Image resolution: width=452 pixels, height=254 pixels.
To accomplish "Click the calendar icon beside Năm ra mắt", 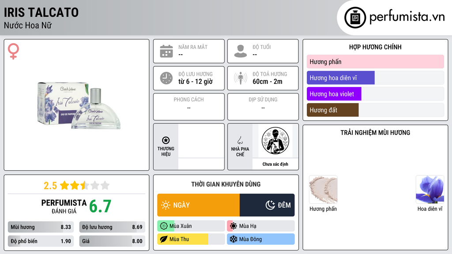I will coord(166,51).
